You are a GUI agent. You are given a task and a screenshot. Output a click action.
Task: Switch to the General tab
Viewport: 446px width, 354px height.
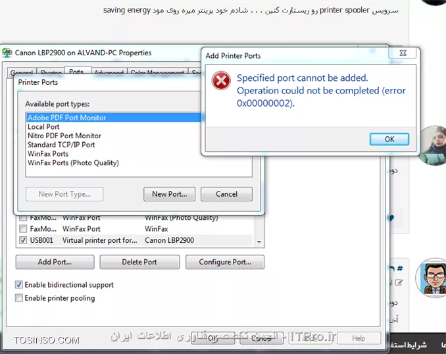tap(22, 73)
